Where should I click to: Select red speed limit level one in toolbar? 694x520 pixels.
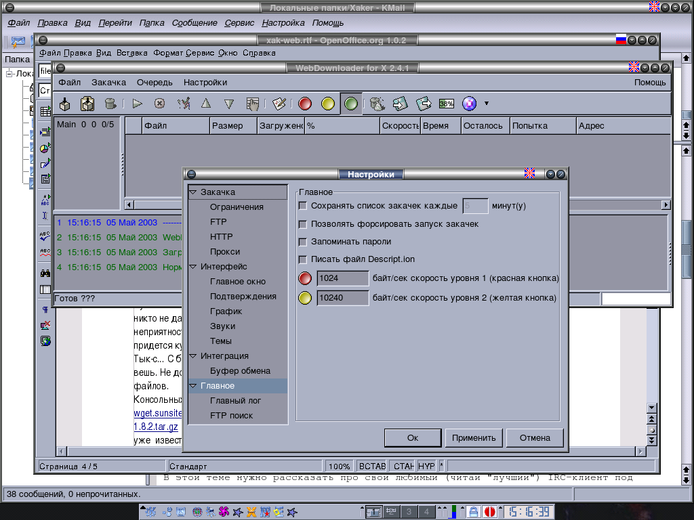[305, 104]
